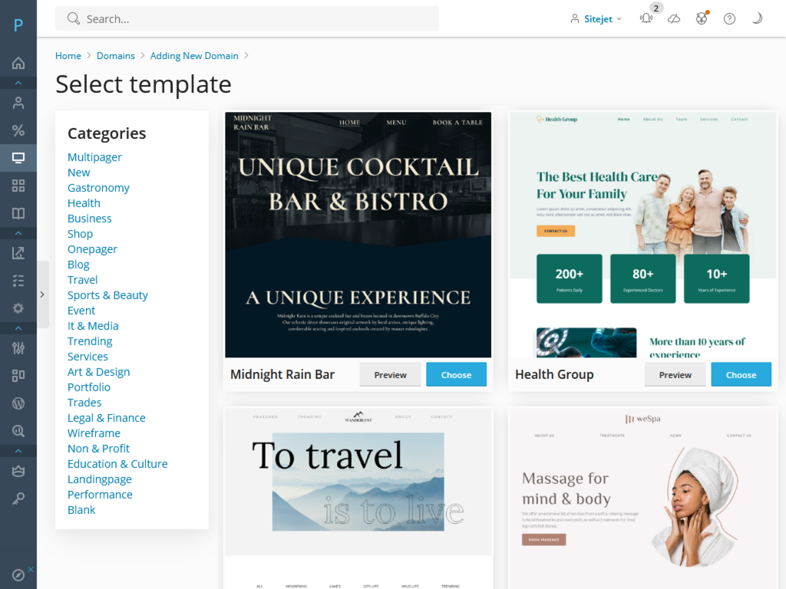Viewport: 786px width, 589px height.
Task: Click the help question mark icon
Action: click(x=728, y=18)
